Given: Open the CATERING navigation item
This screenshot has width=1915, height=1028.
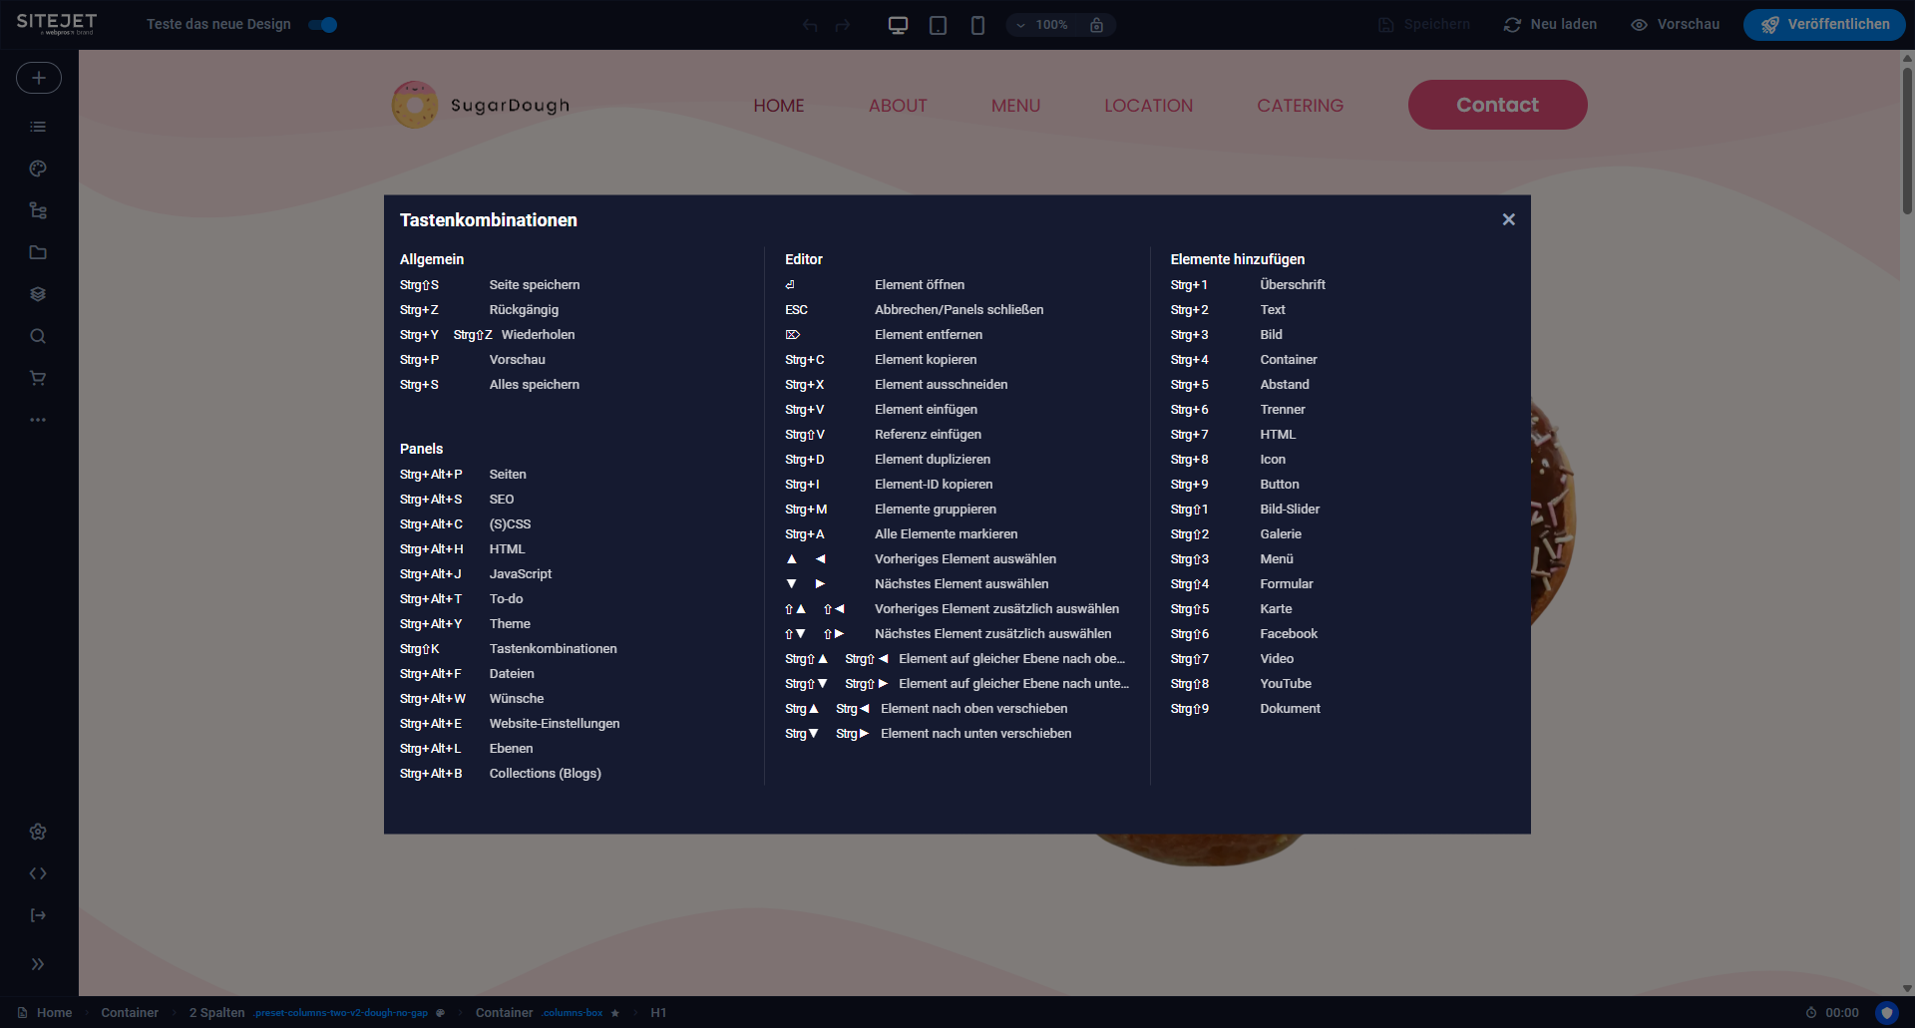Looking at the screenshot, I should [1300, 106].
